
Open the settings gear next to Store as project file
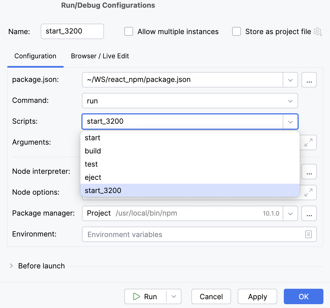pyautogui.click(x=317, y=31)
